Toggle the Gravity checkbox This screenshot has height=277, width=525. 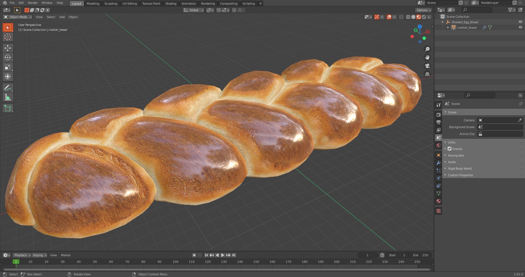[449, 149]
